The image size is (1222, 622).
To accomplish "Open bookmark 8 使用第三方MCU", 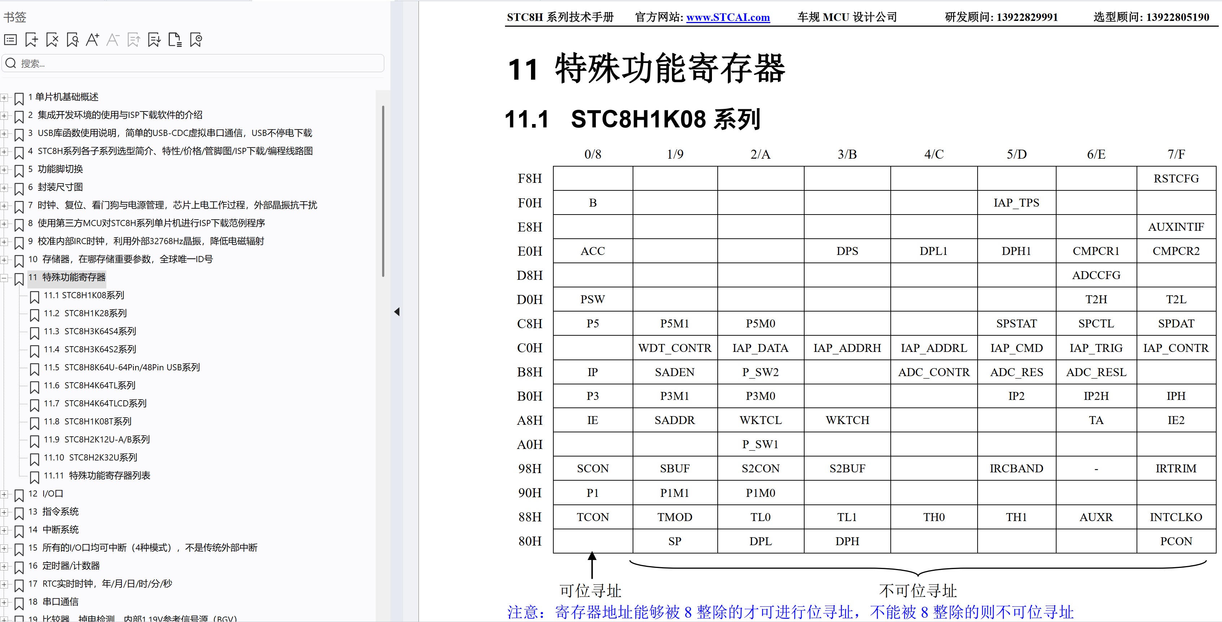I will click(x=147, y=223).
